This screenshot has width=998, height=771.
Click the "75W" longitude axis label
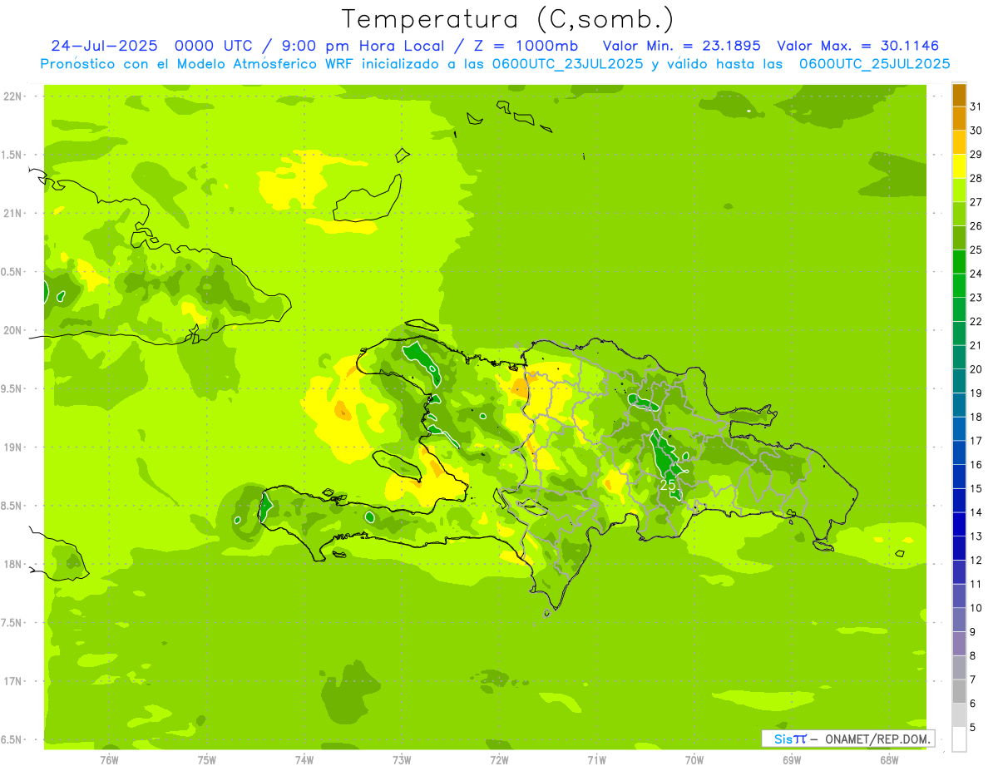[206, 759]
